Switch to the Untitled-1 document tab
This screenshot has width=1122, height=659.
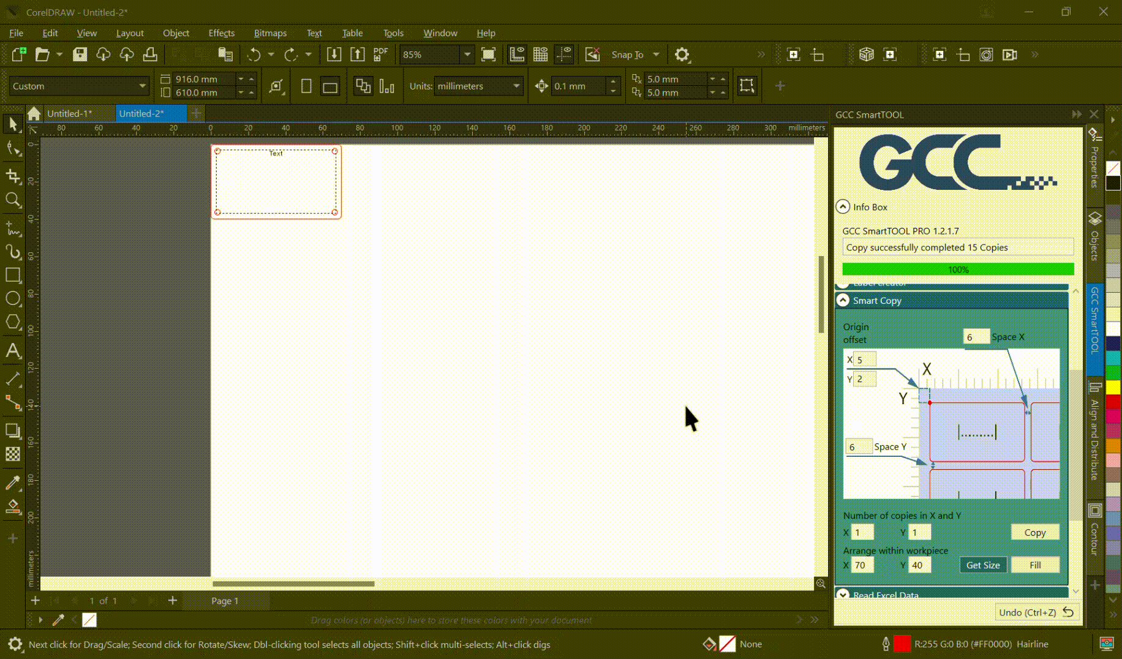(70, 113)
